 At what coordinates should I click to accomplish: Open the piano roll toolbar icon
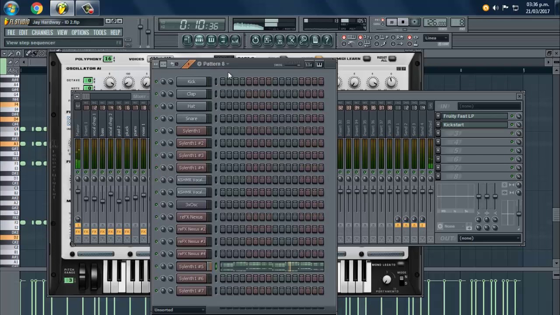[211, 40]
